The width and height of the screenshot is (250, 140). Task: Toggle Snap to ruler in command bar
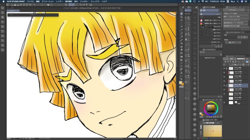70,5
